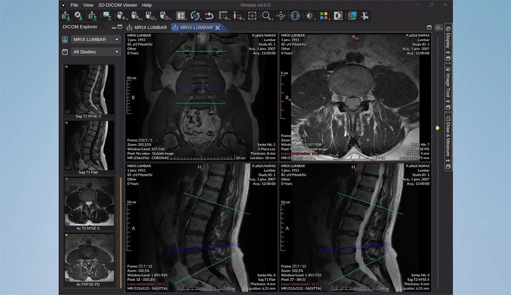Click the export image view icon

point(107,16)
